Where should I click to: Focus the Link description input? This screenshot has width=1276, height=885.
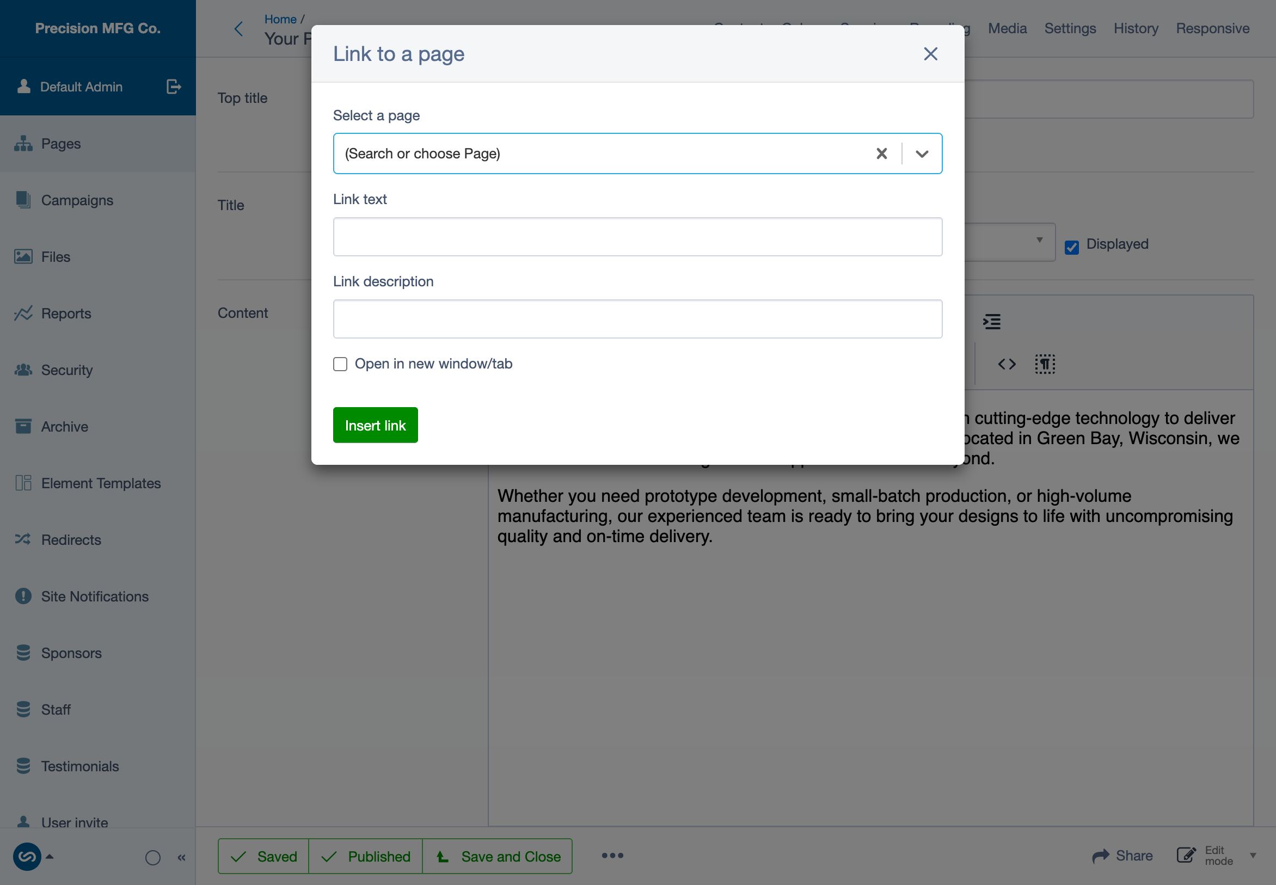[637, 319]
